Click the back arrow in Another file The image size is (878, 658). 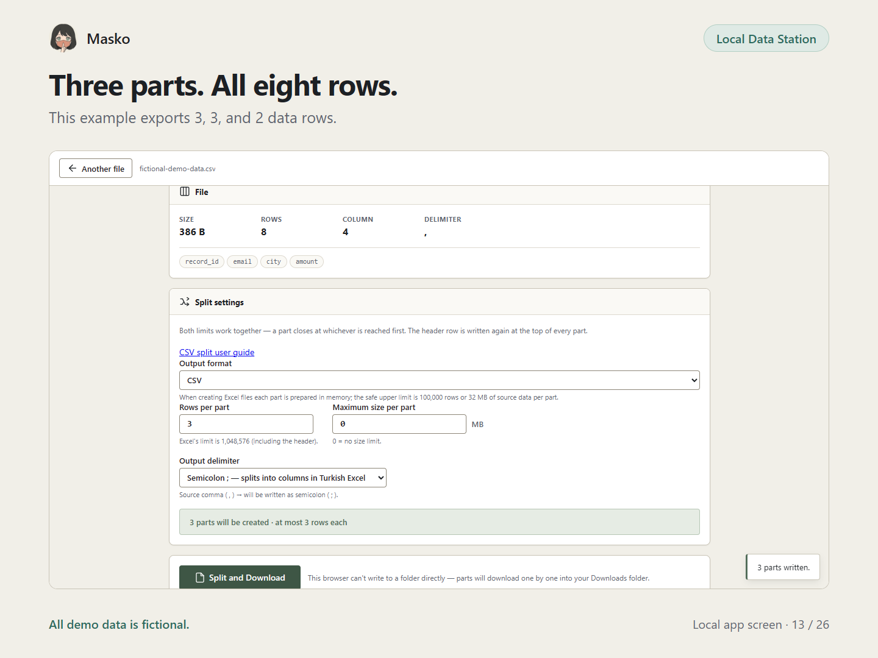(73, 168)
